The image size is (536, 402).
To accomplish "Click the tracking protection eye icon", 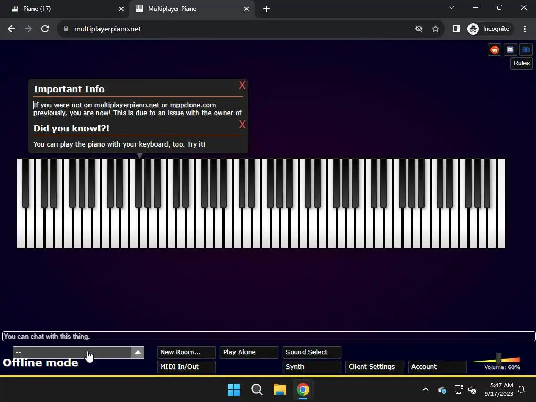I will [418, 29].
